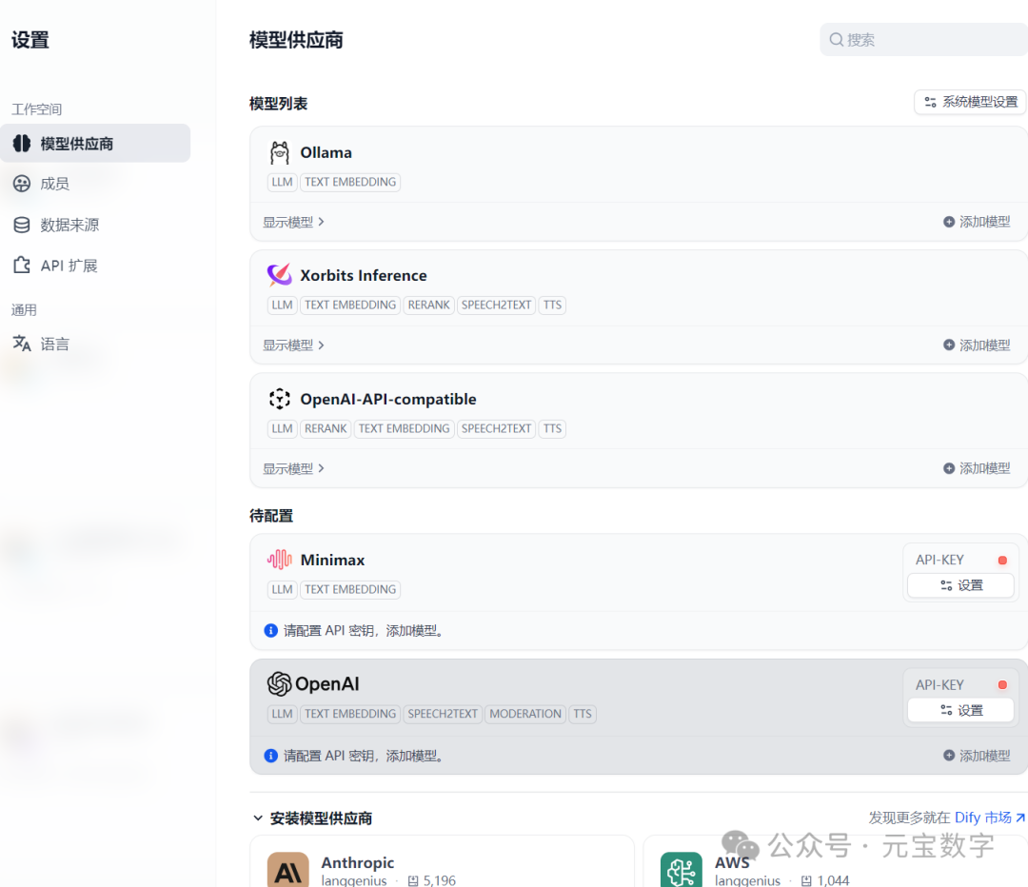
Task: Click the LLM tag on Ollama
Action: click(x=282, y=182)
